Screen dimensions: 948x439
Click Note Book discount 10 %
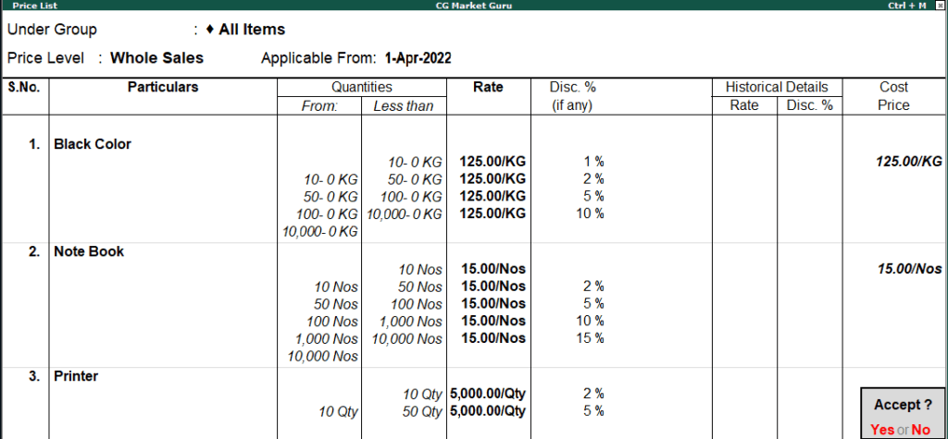pos(590,321)
